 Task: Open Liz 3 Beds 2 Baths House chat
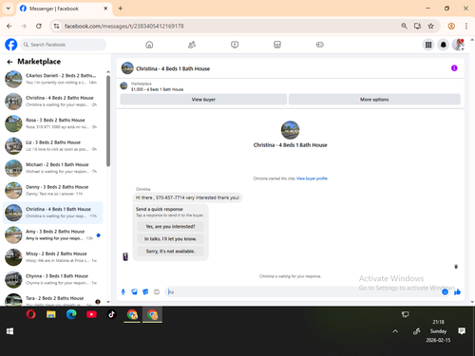[x=52, y=145]
